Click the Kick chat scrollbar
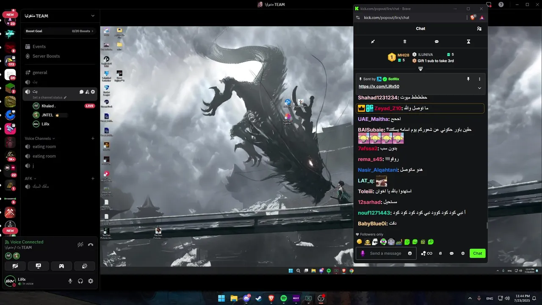This screenshot has height=305, width=542. pos(487,225)
